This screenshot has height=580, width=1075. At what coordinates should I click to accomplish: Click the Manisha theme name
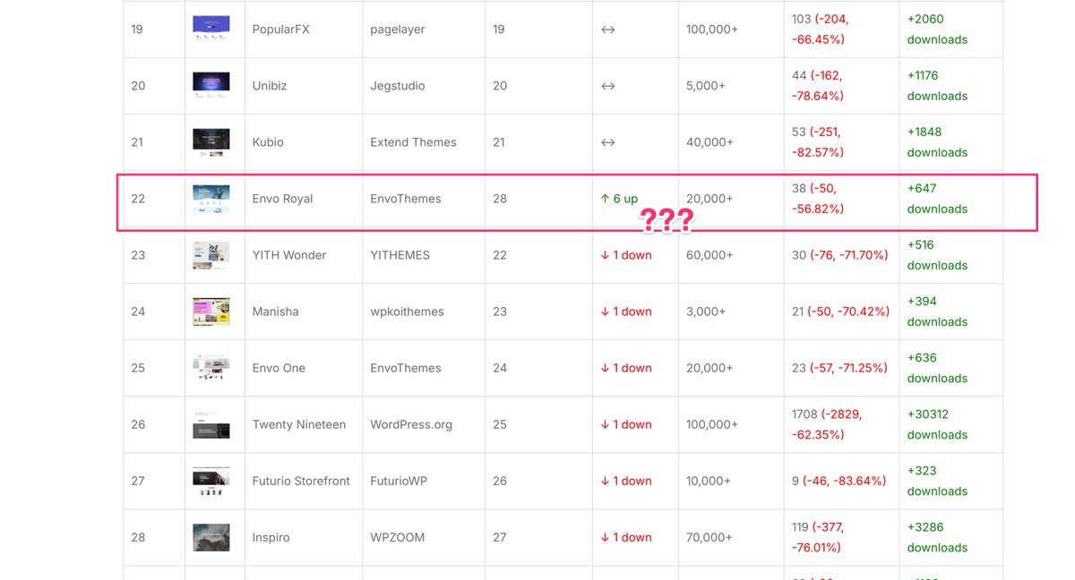(x=276, y=311)
